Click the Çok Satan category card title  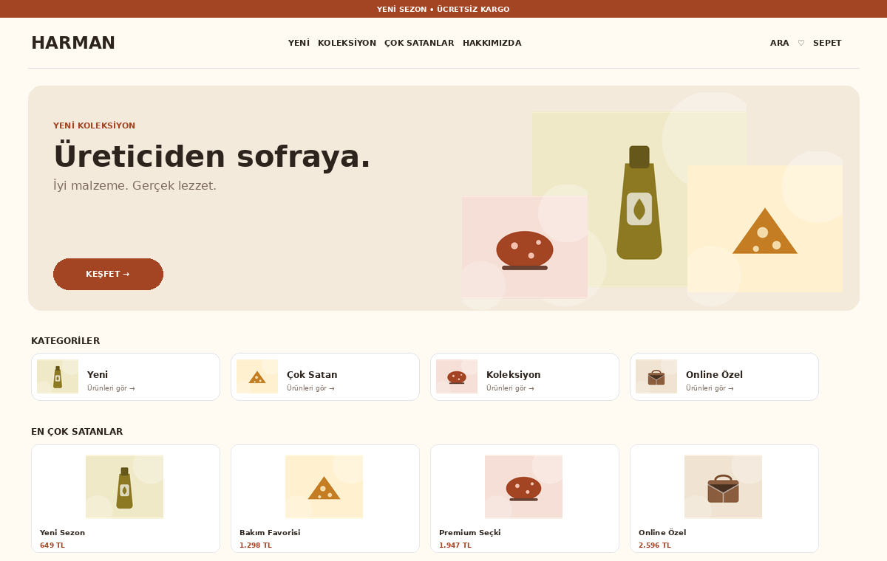(312, 375)
